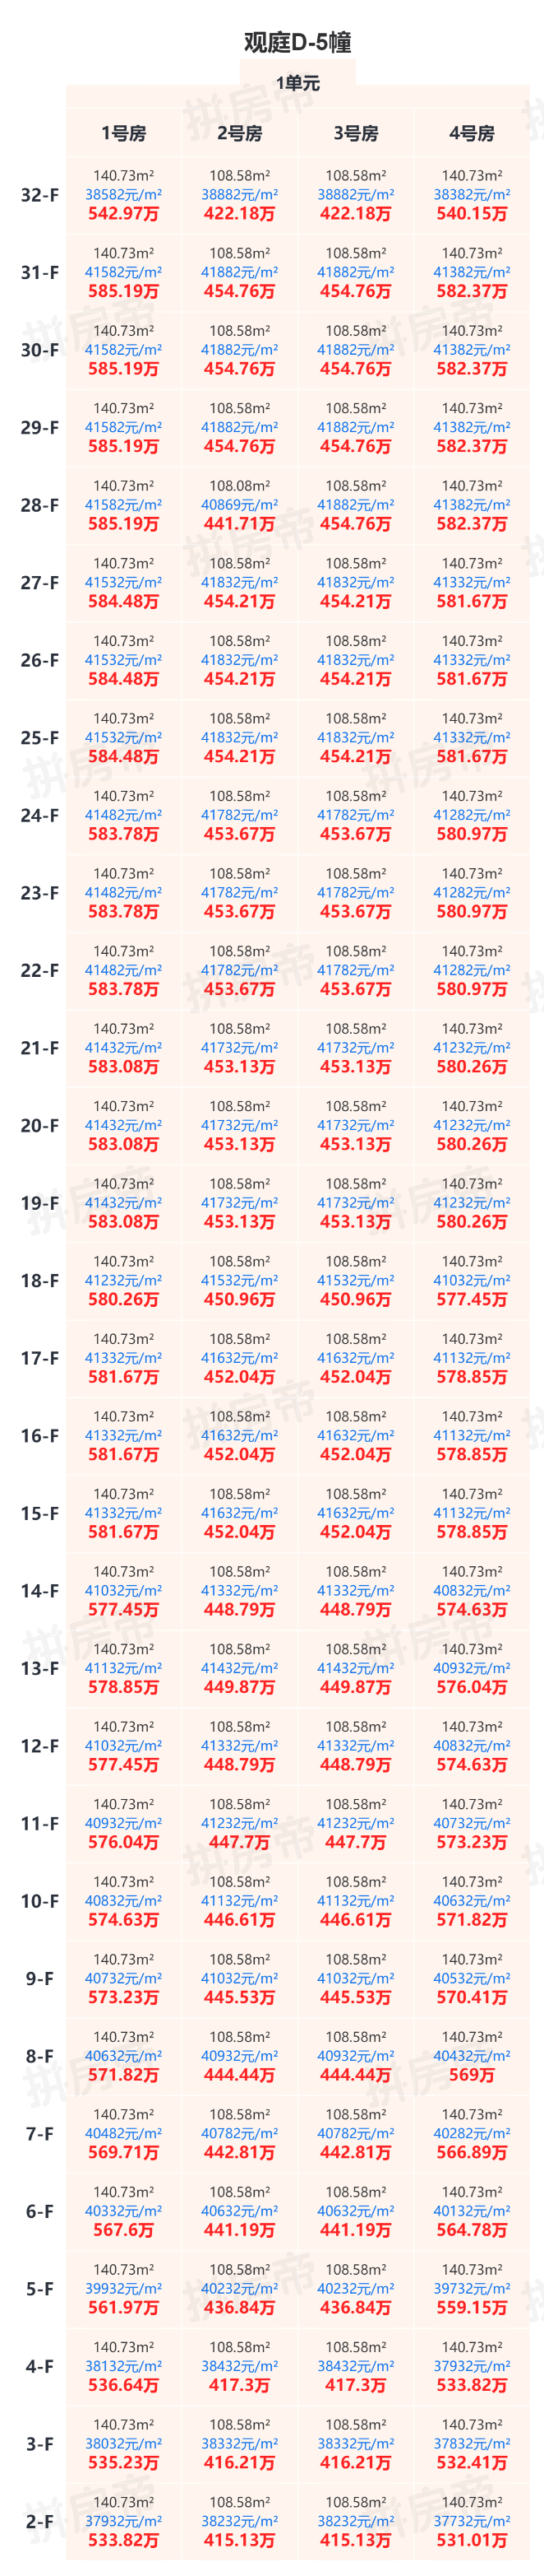The image size is (544, 2576).
Task: Select the 18-F floor row label
Action: pos(40,1280)
